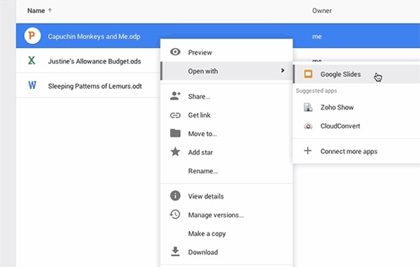420x267 pixels.
Task: Click the chain link icon for Get link
Action: tap(175, 115)
